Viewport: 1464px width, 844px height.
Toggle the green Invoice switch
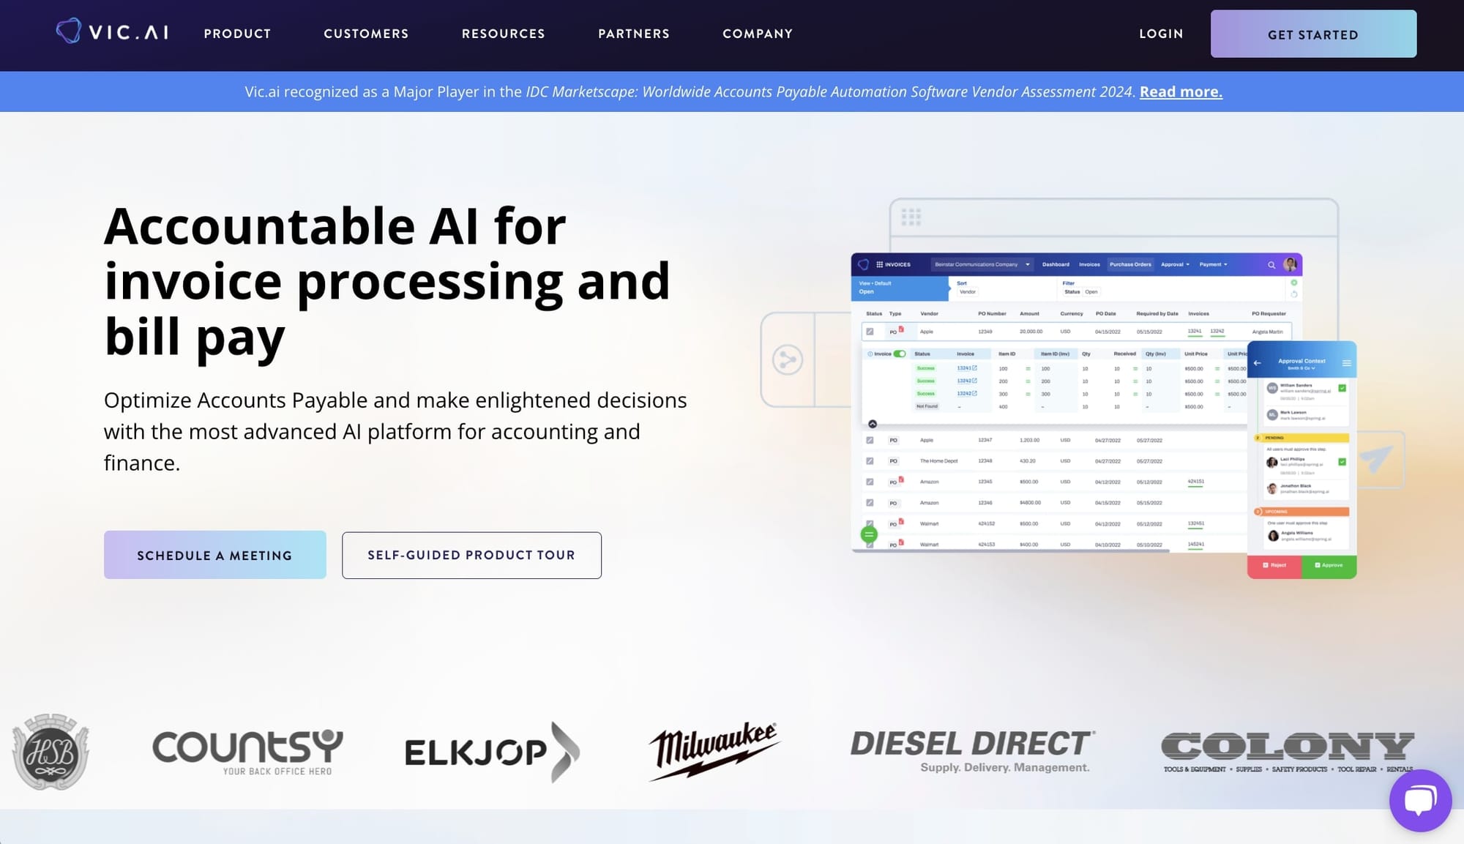pos(899,354)
